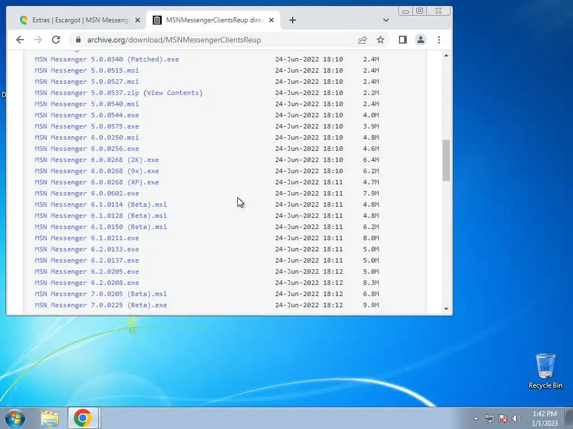Download MSN Messenger 6.0.0268 (9x).exe
Image resolution: width=573 pixels, height=429 pixels.
coord(97,171)
